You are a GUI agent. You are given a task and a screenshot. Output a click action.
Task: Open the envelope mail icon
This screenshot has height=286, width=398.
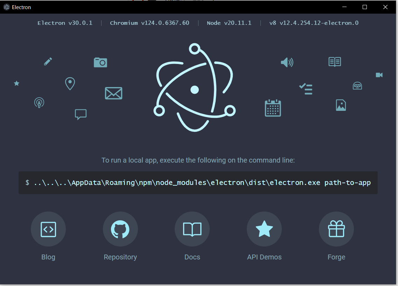(113, 93)
